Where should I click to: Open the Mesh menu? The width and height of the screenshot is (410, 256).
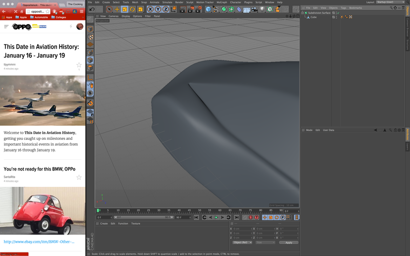135,2
